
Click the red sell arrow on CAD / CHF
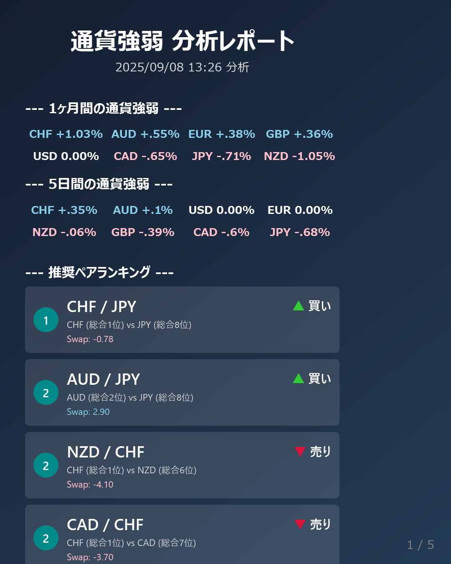pyautogui.click(x=300, y=524)
